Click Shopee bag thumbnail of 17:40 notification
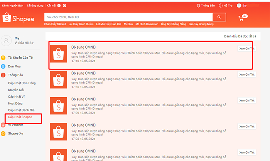270x161 pixels. click(58, 54)
